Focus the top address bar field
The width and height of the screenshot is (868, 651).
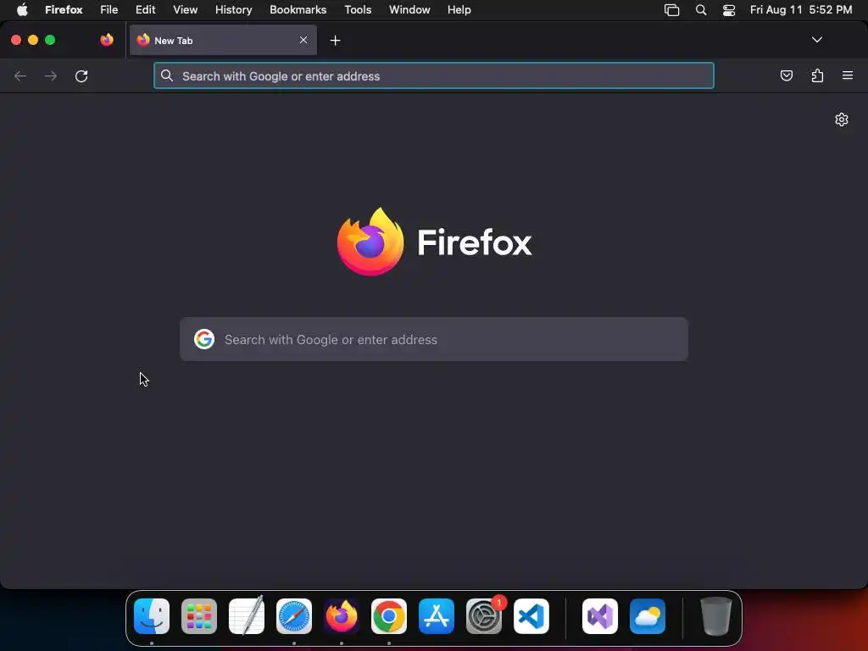click(434, 75)
